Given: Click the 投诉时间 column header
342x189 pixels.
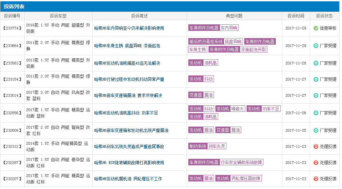Looking at the screenshot, I should pyautogui.click(x=296, y=16).
